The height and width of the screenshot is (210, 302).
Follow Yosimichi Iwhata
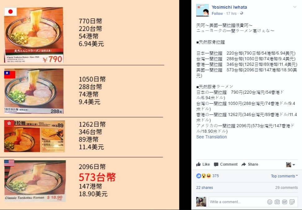click(x=217, y=14)
